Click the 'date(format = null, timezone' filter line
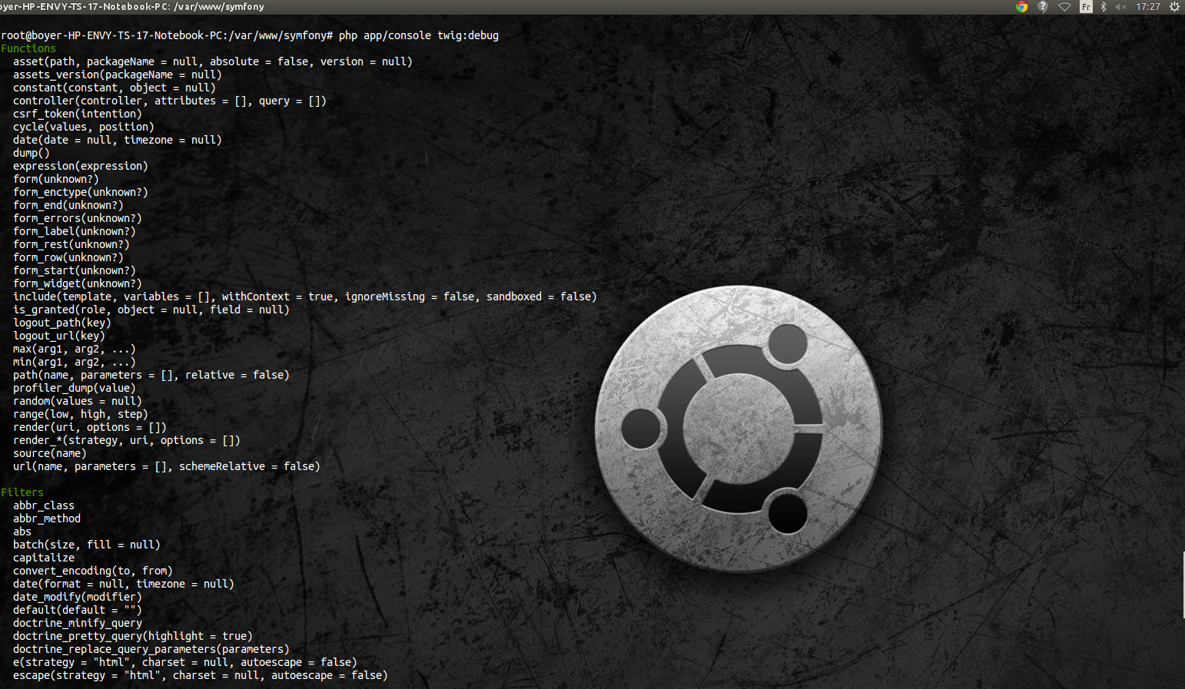Image resolution: width=1185 pixels, height=689 pixels. tap(124, 584)
